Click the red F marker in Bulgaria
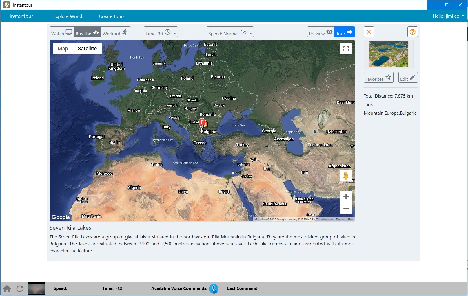468x296 pixels. (x=202, y=122)
